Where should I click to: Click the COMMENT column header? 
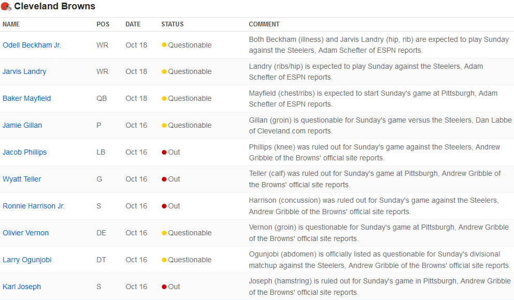[x=264, y=24]
